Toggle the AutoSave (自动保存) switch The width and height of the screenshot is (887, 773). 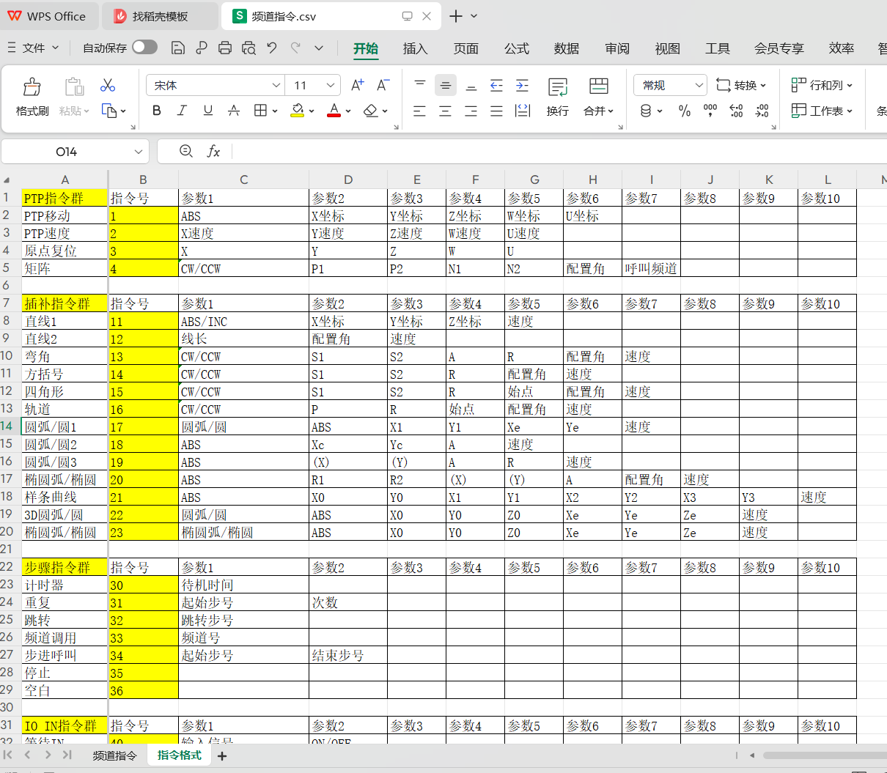pos(144,48)
